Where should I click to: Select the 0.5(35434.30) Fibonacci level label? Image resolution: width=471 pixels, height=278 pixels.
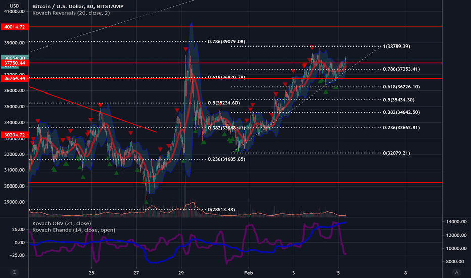coord(399,100)
